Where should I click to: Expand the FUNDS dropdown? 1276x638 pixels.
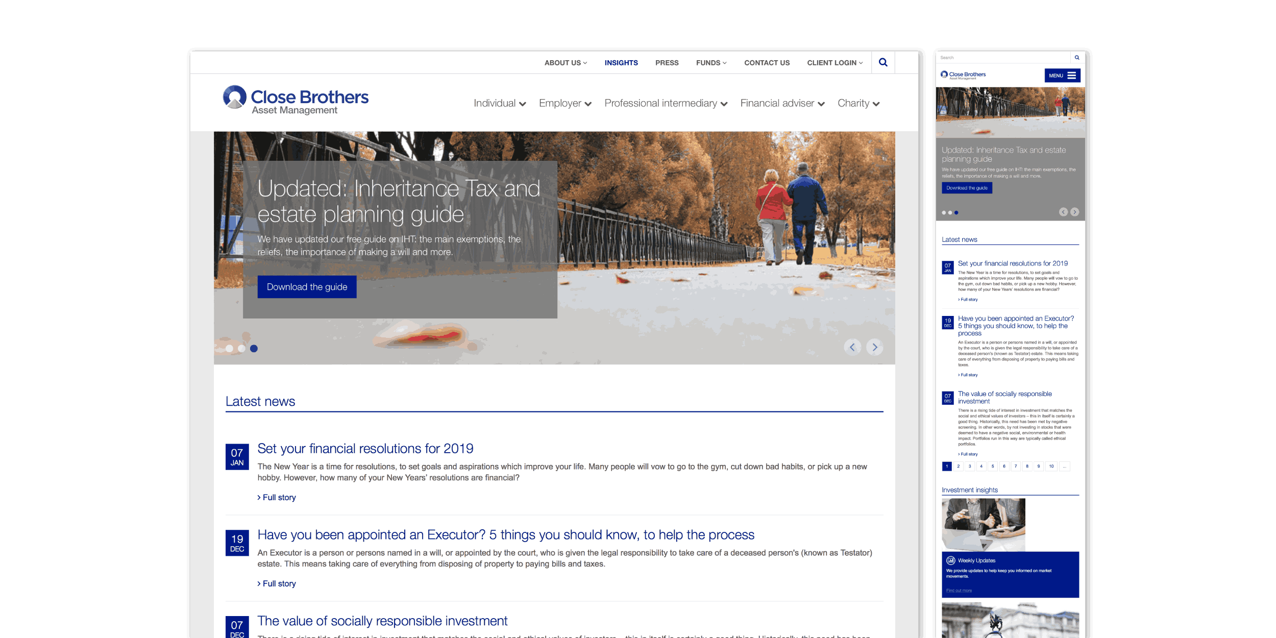(711, 63)
